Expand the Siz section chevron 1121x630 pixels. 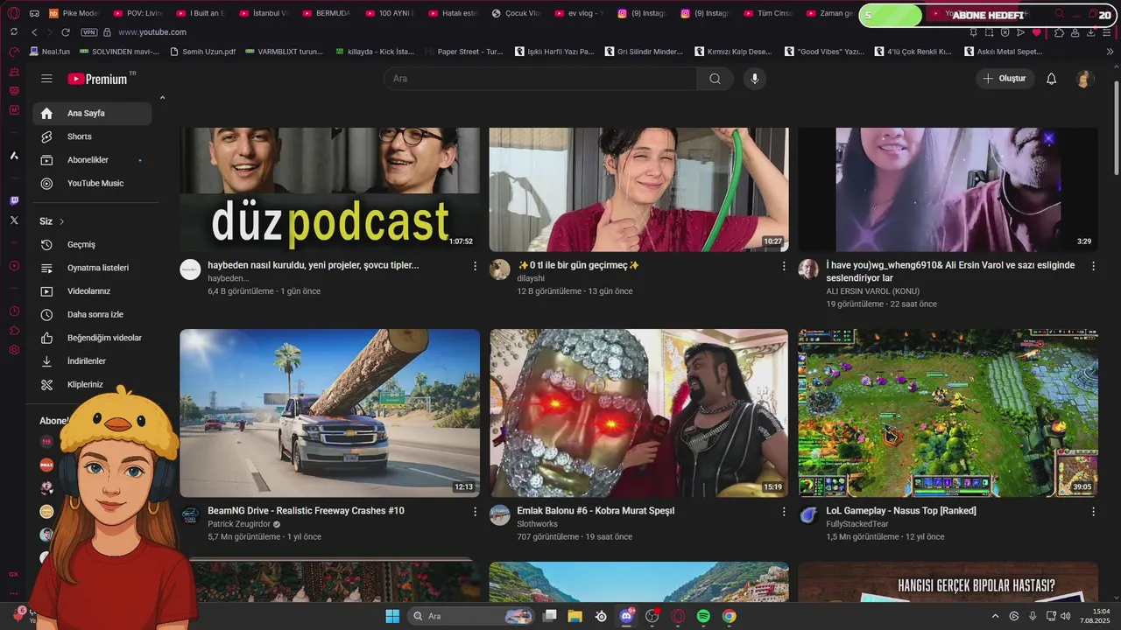[61, 221]
